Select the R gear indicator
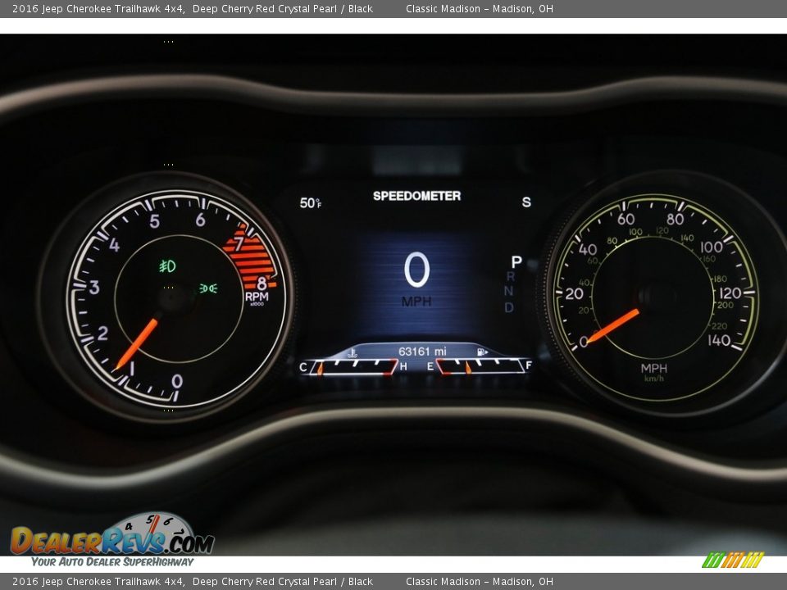Viewport: 787px width, 590px height. [510, 277]
